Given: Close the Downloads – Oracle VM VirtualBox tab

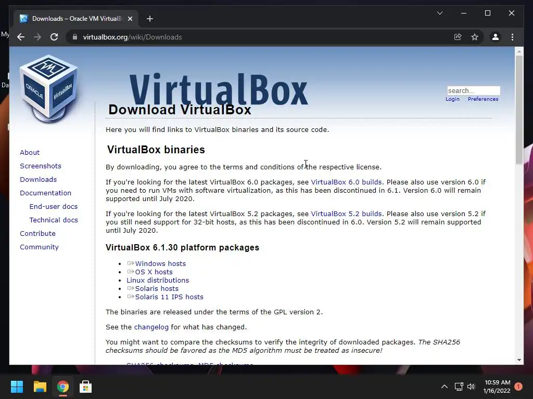Looking at the screenshot, I should click(x=130, y=19).
